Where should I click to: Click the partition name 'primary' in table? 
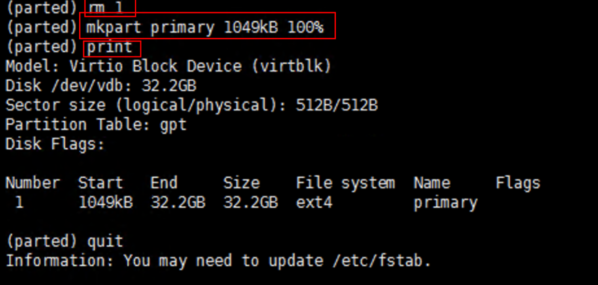coord(446,203)
